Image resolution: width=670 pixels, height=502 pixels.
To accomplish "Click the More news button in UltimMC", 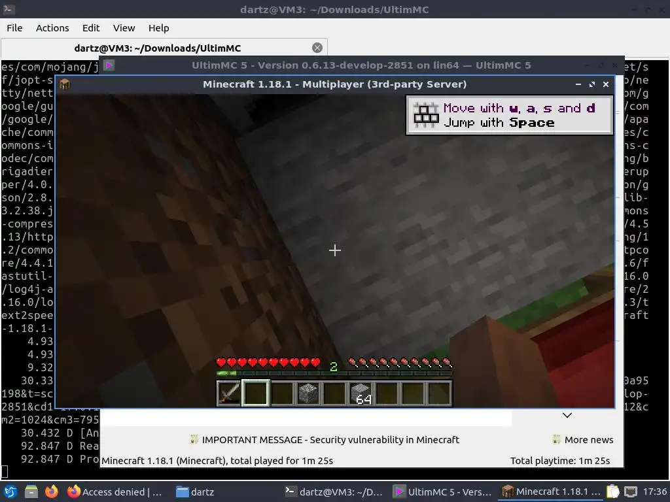I will click(x=583, y=440).
